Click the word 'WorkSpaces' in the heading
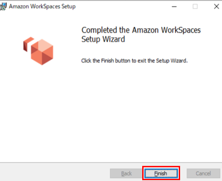 tap(181, 30)
